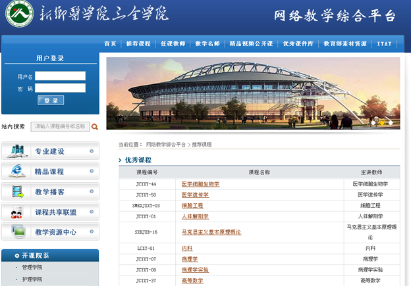Viewport: 411px width, 286px height.
Task: Expand 专业建设 using its arrow
Action: point(92,151)
